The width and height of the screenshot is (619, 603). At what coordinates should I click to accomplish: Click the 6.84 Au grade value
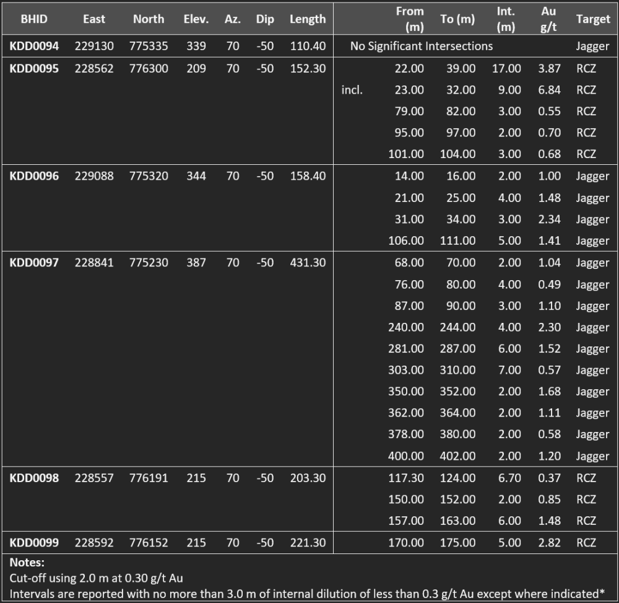[x=549, y=90]
